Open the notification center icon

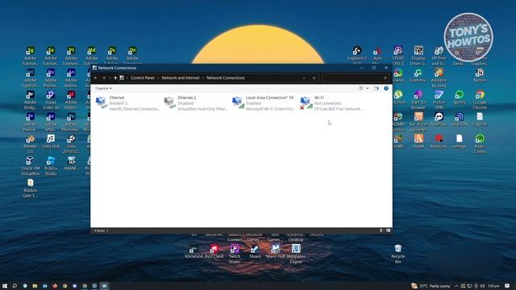[507, 286]
